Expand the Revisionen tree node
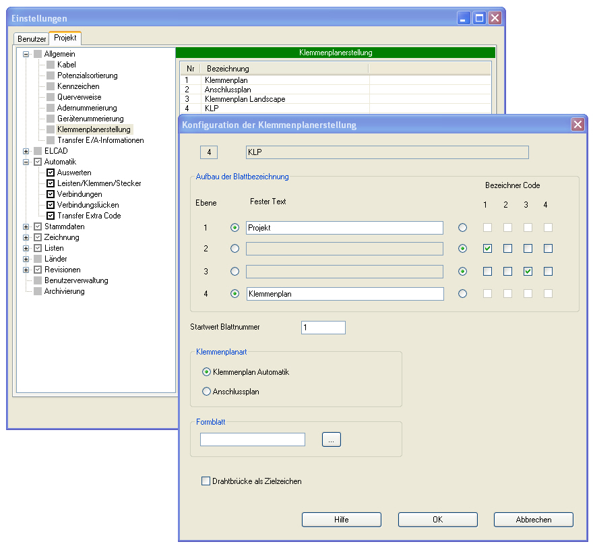 tap(26, 270)
